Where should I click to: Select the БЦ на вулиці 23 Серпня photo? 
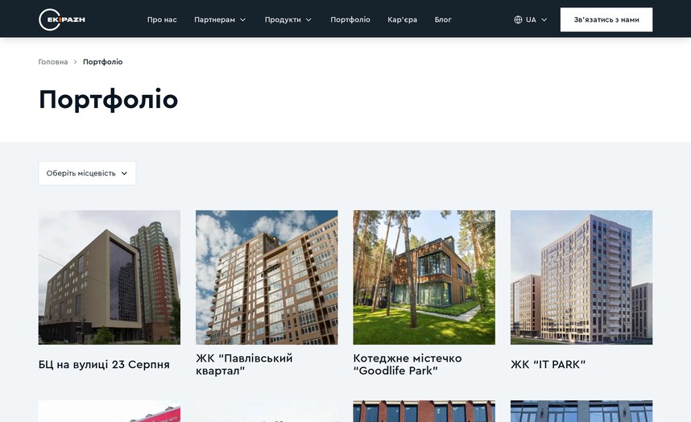[110, 278]
